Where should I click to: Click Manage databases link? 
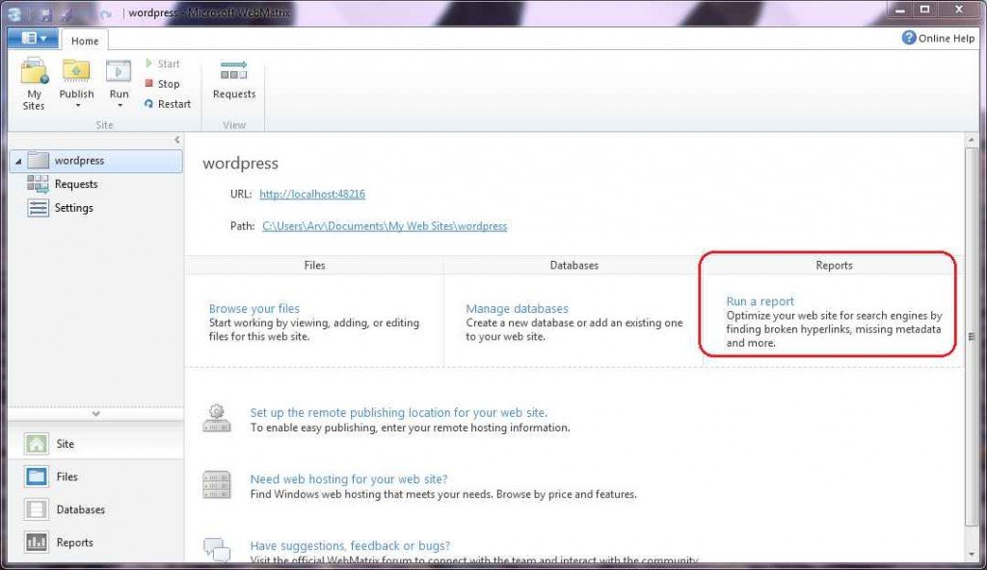[517, 309]
